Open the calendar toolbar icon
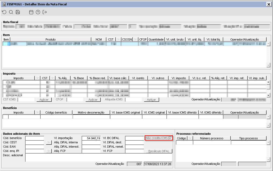The width and height of the screenshot is (273, 171). (31, 12)
